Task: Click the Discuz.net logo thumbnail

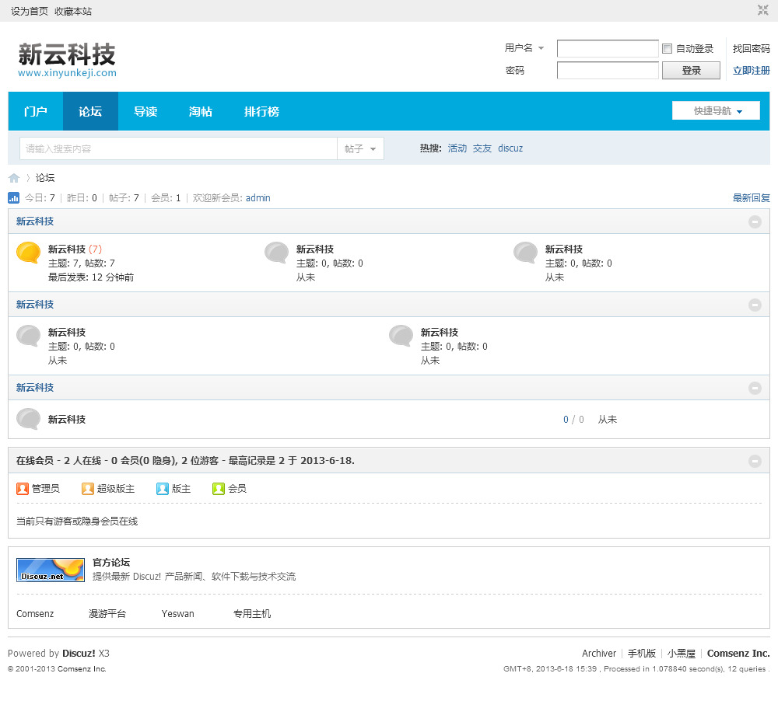Action: coord(51,570)
